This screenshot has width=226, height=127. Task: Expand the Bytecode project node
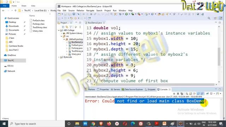(59, 57)
